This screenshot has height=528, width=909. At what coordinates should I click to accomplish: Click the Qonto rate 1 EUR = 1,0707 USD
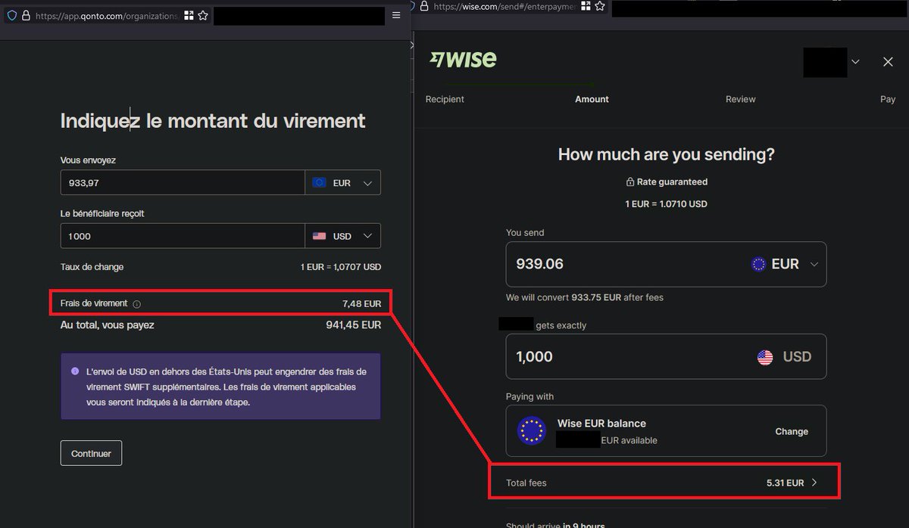pyautogui.click(x=341, y=267)
